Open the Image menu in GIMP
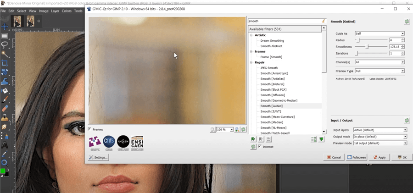 tap(44, 11)
